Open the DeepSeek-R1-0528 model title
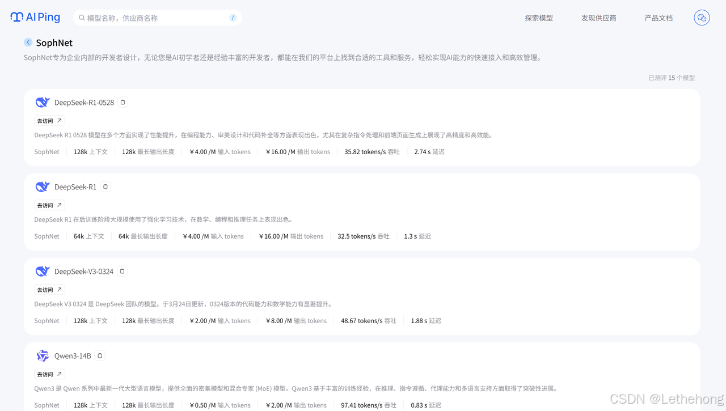The image size is (726, 411). (84, 103)
